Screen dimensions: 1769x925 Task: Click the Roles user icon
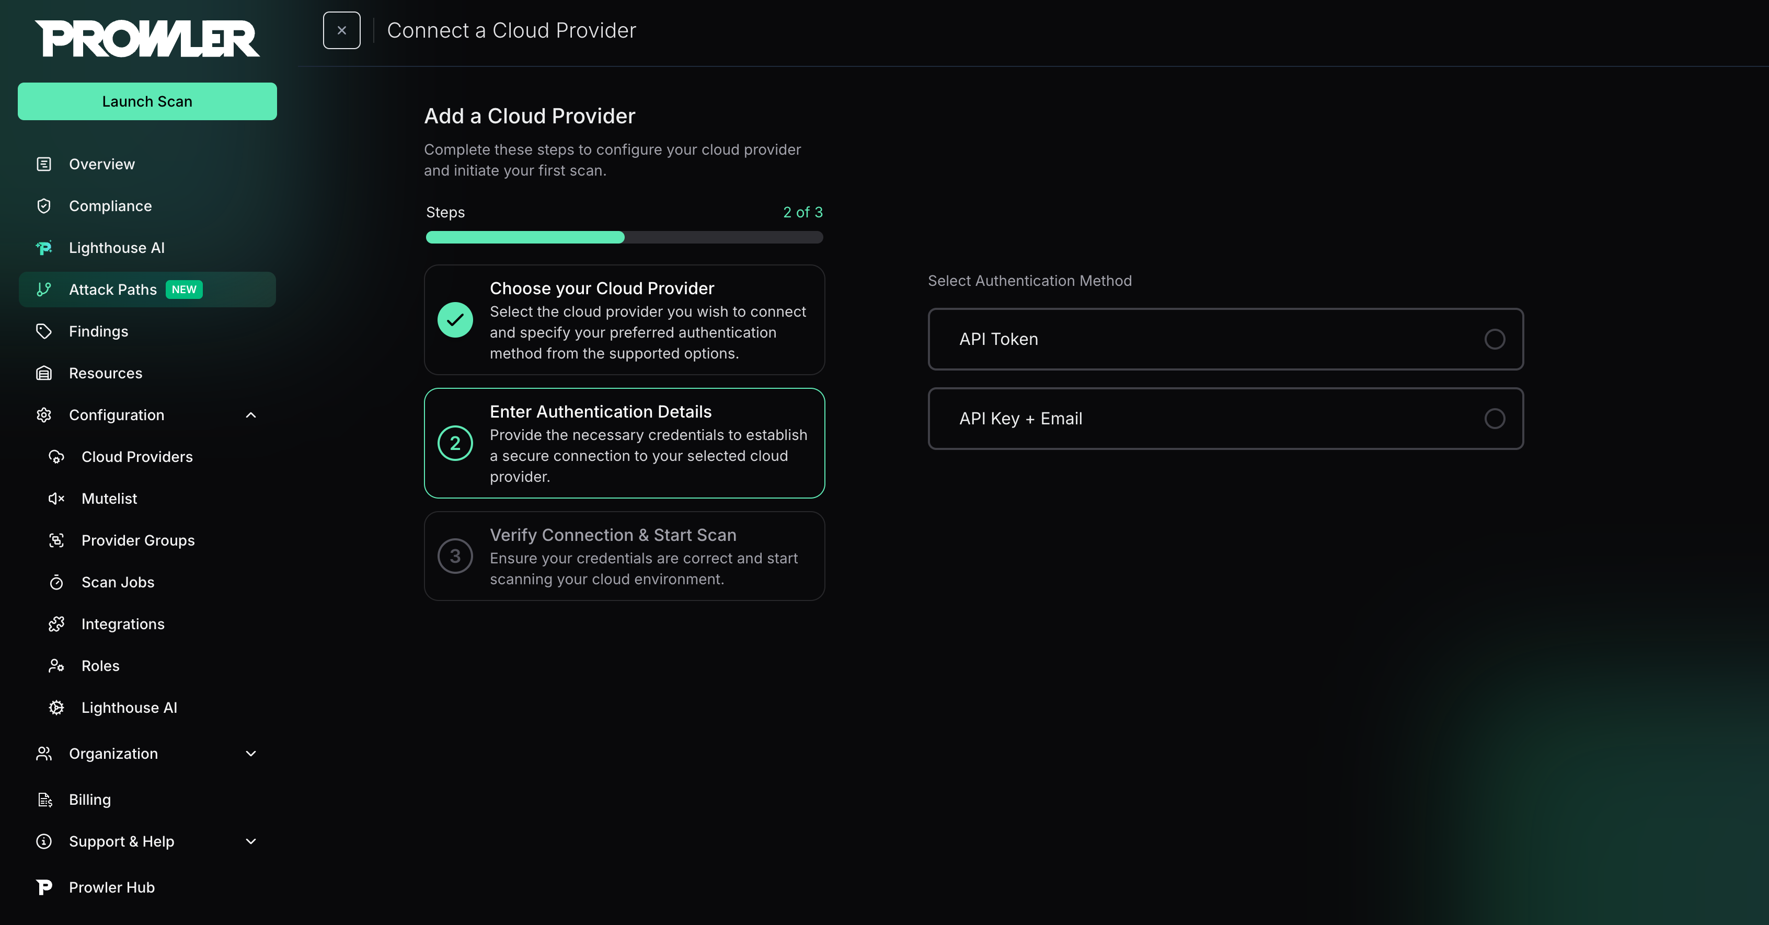click(55, 665)
